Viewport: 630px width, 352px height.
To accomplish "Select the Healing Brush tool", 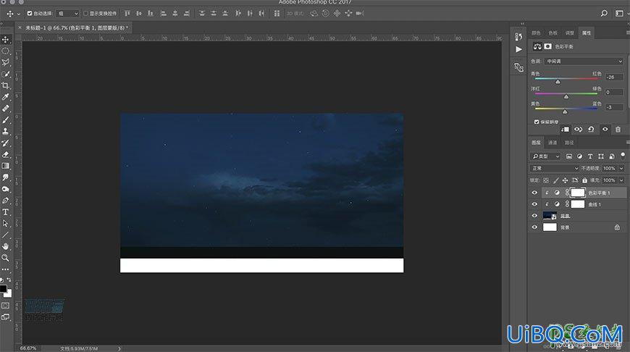I will 6,109.
